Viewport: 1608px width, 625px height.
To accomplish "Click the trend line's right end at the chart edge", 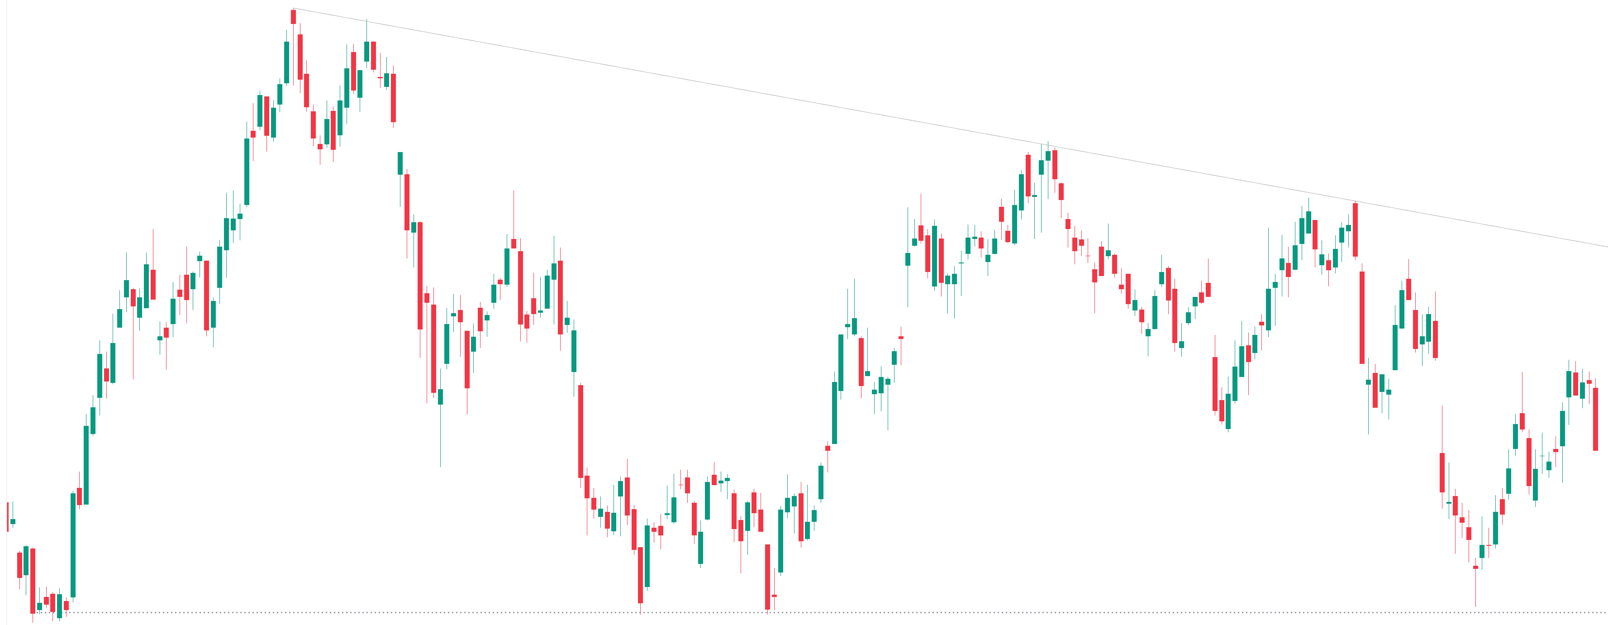I will 1604,246.
